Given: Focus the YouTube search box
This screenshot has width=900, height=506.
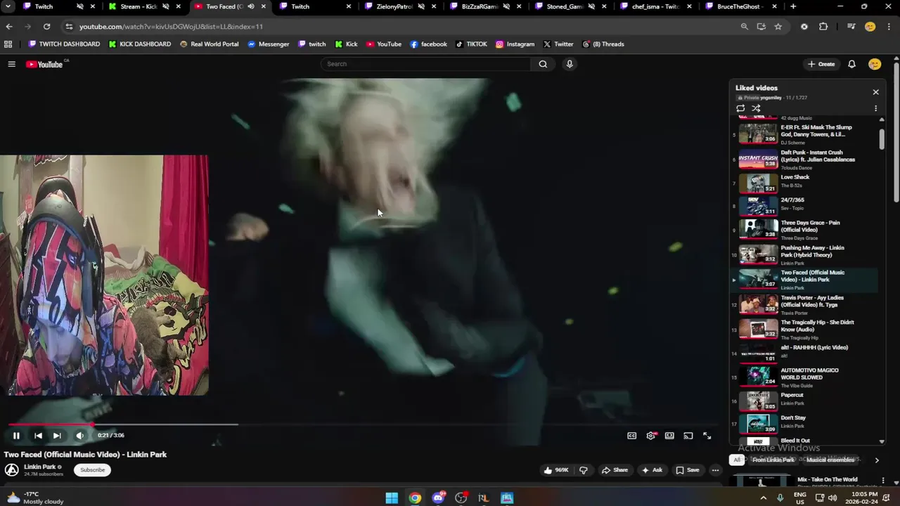Looking at the screenshot, I should (427, 64).
